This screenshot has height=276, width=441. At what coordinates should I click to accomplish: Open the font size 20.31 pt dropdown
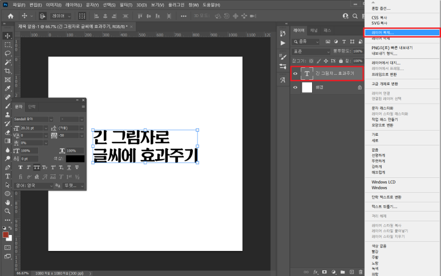coord(46,128)
